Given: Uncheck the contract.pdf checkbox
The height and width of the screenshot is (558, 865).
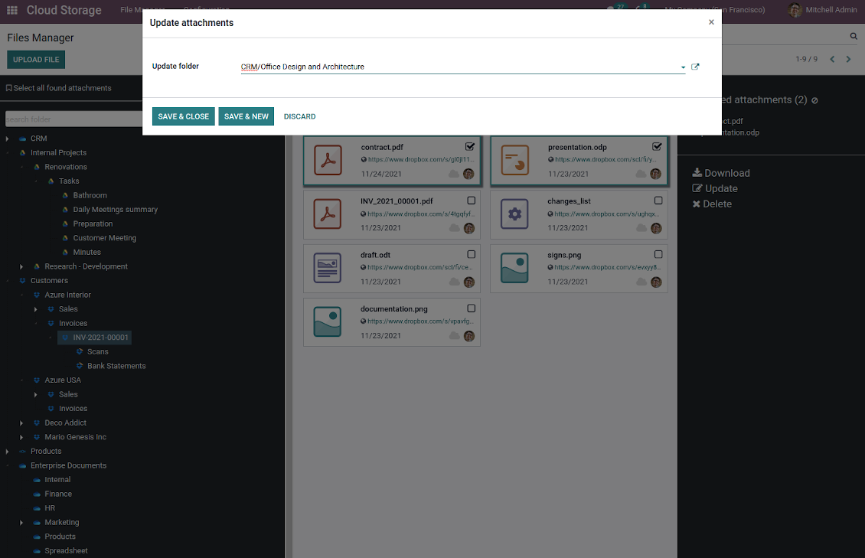Looking at the screenshot, I should (470, 146).
